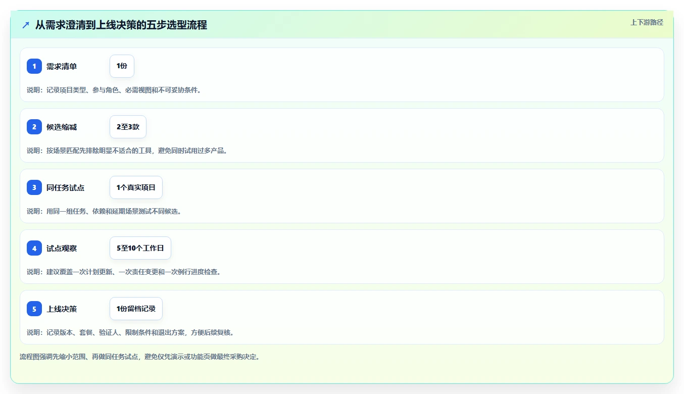684x394 pixels.
Task: Click footer note 流程图强调先缩小范围
Action: 139,357
